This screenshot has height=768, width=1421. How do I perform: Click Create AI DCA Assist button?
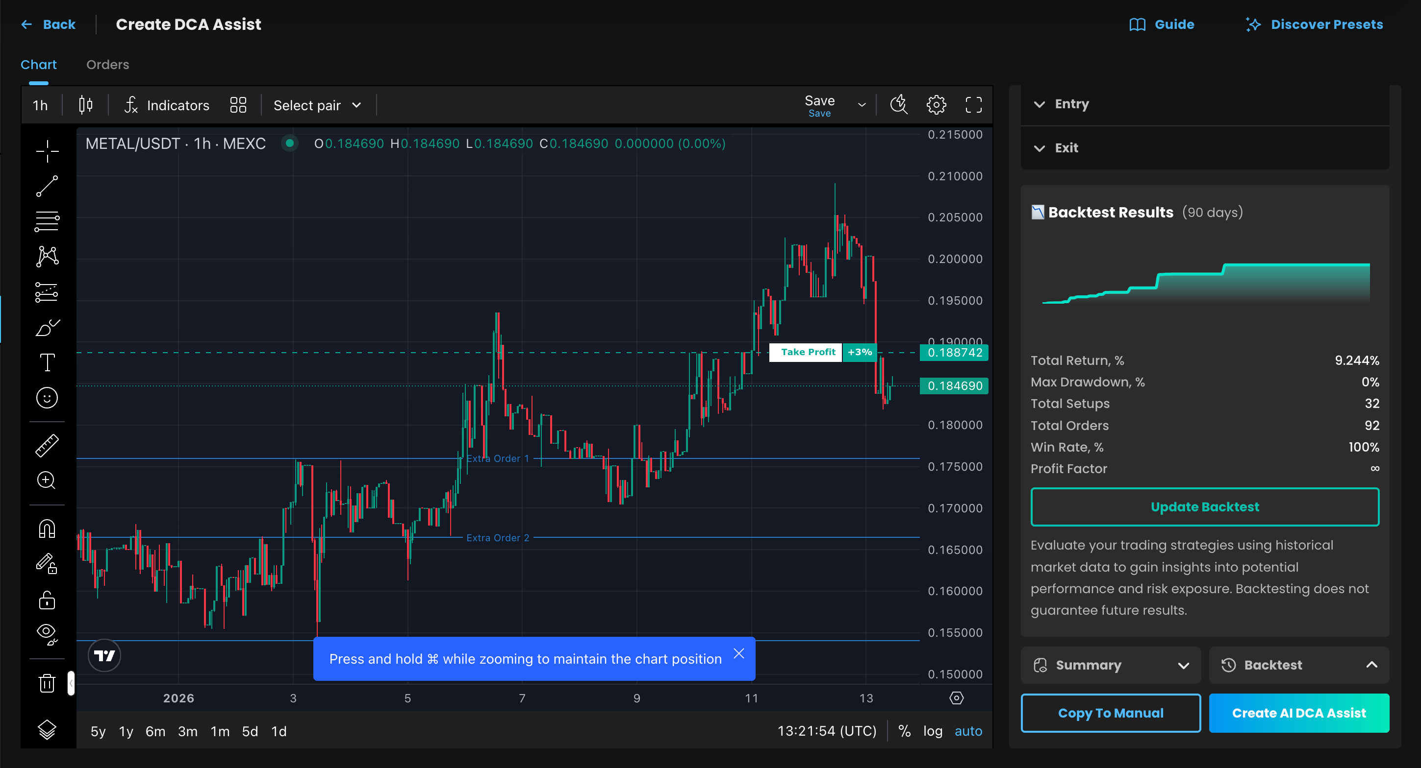coord(1298,713)
